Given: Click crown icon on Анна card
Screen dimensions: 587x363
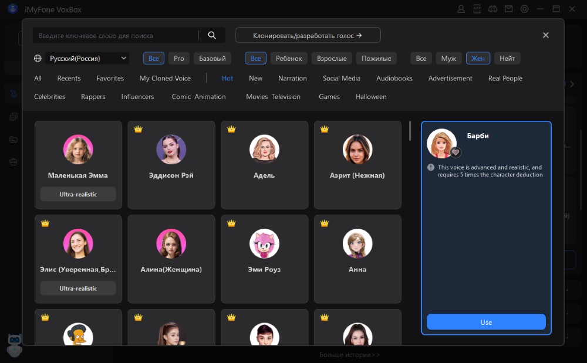Looking at the screenshot, I should [325, 223].
